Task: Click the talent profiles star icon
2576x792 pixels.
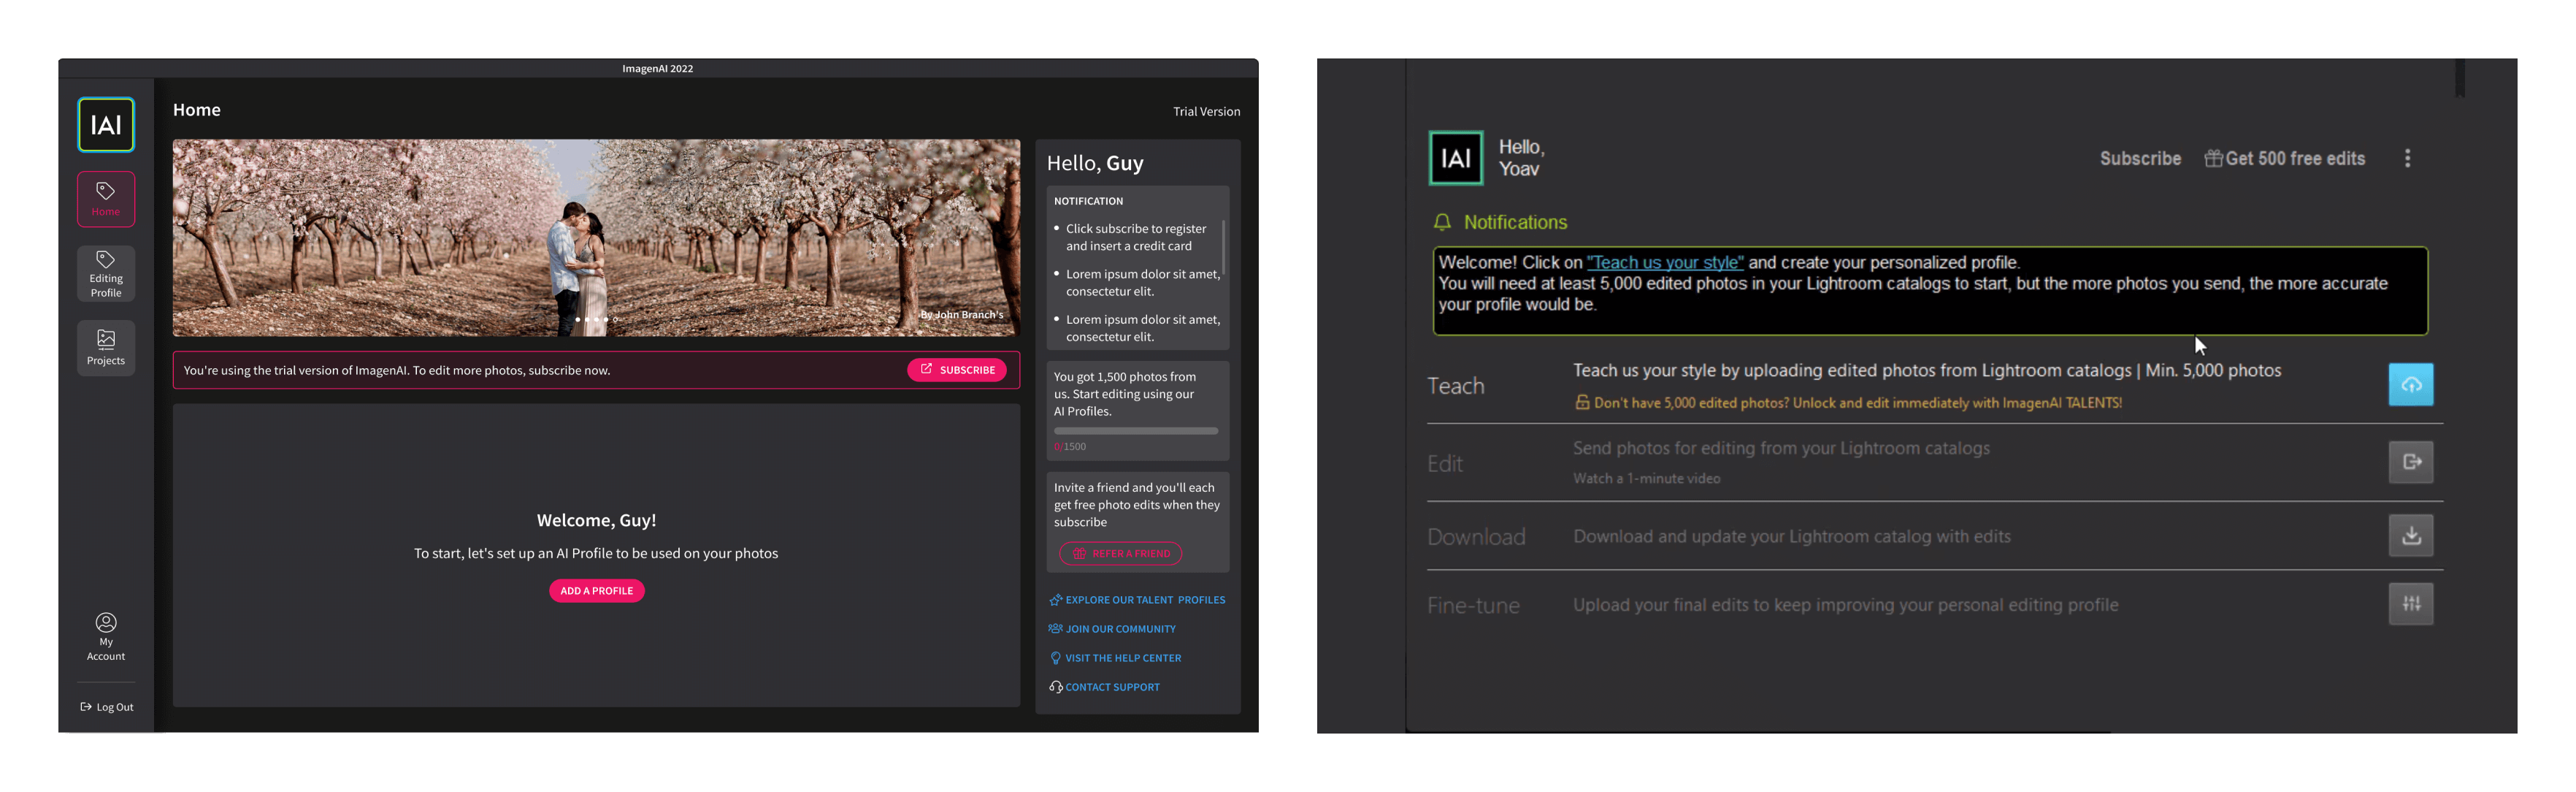Action: (x=1055, y=600)
